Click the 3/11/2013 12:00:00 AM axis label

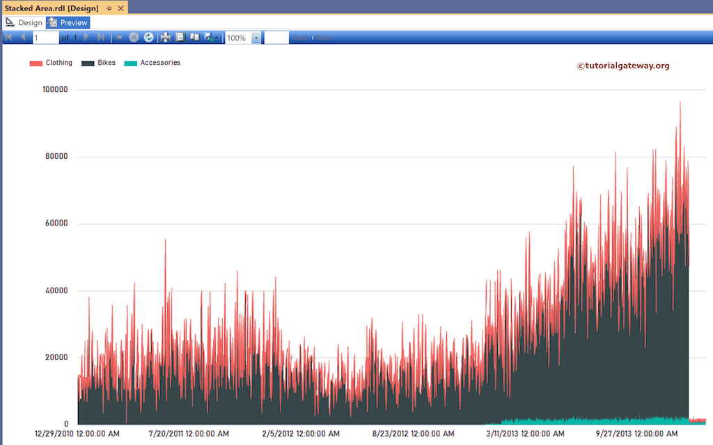[x=525, y=434]
